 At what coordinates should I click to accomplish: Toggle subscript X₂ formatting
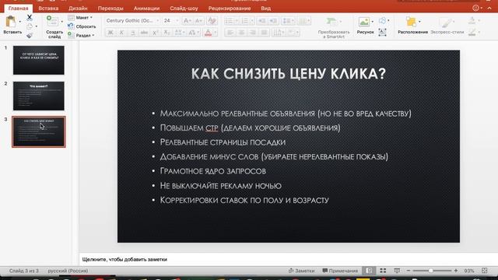(167, 33)
